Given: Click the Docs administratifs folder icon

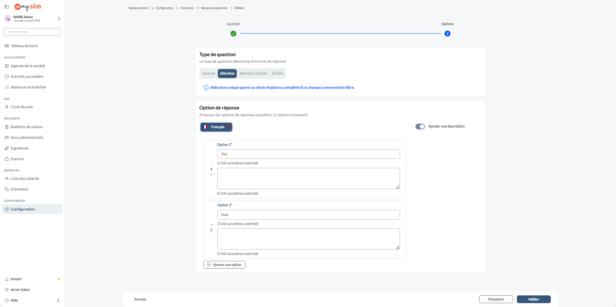Looking at the screenshot, I should [x=7, y=138].
